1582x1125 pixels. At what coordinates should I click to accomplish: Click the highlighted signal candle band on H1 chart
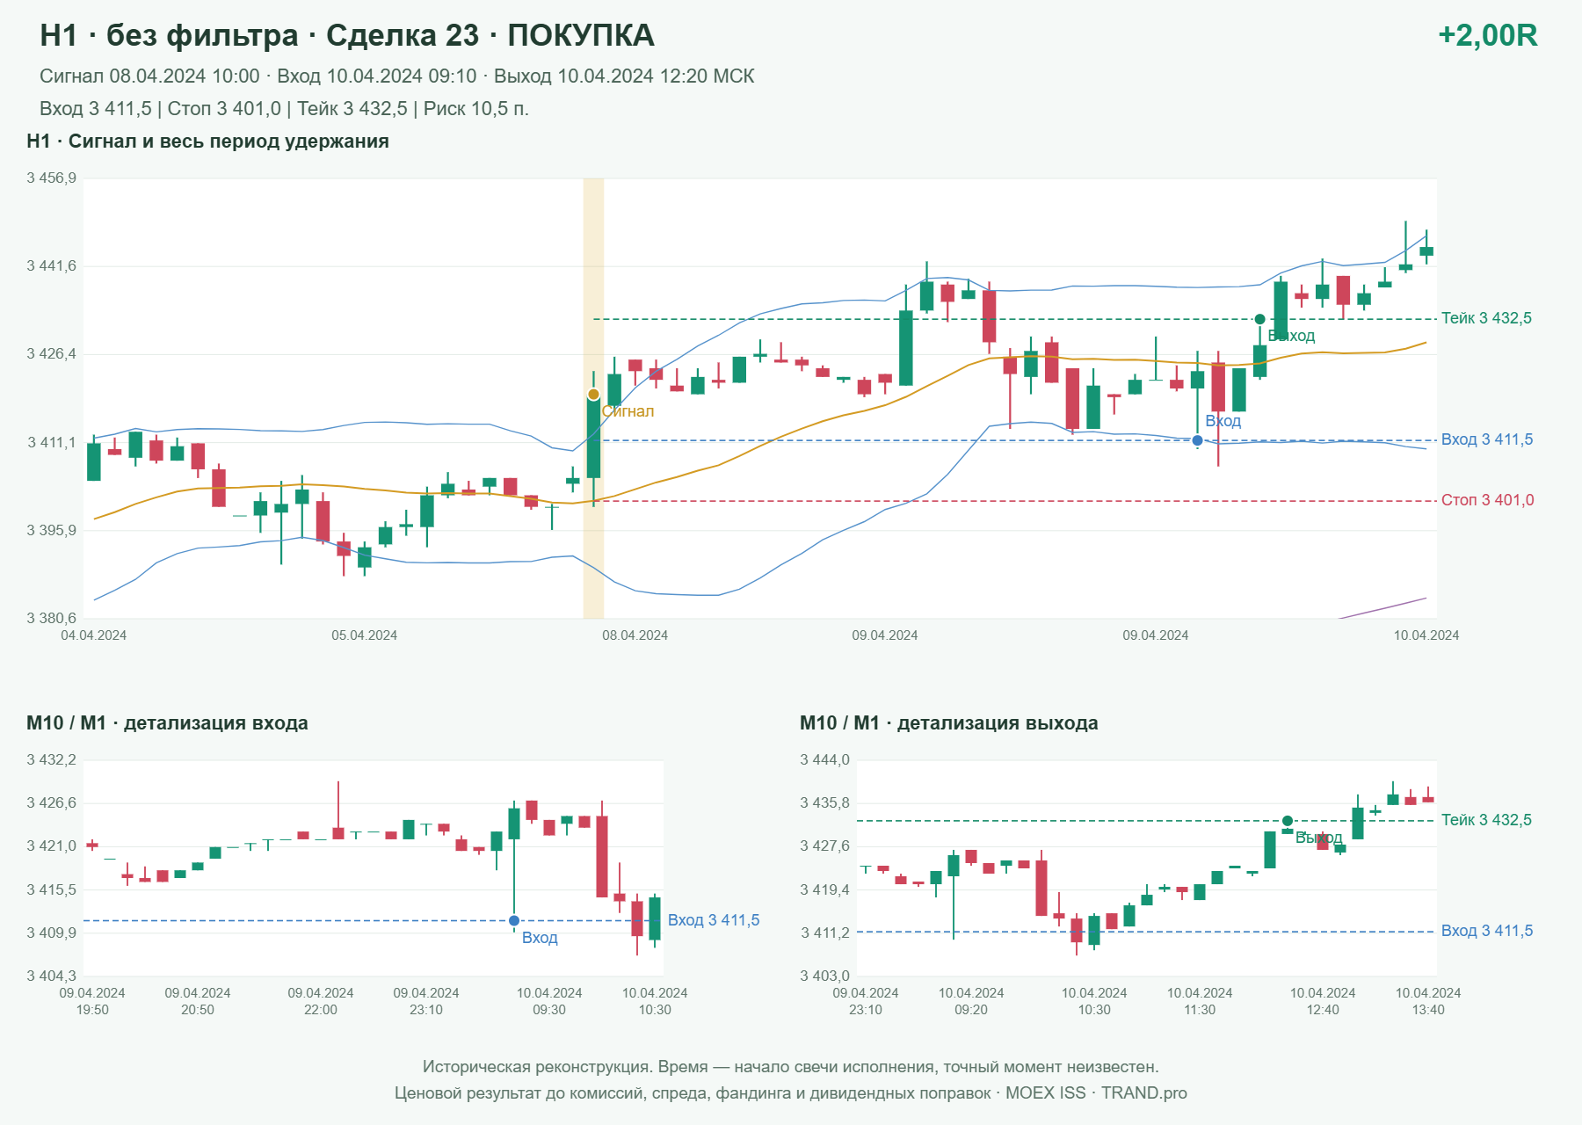click(x=593, y=398)
